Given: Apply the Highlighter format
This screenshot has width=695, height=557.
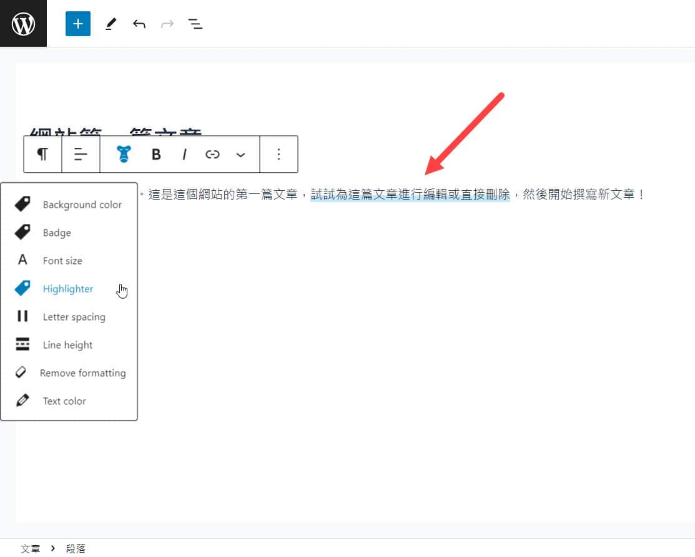Looking at the screenshot, I should click(69, 289).
